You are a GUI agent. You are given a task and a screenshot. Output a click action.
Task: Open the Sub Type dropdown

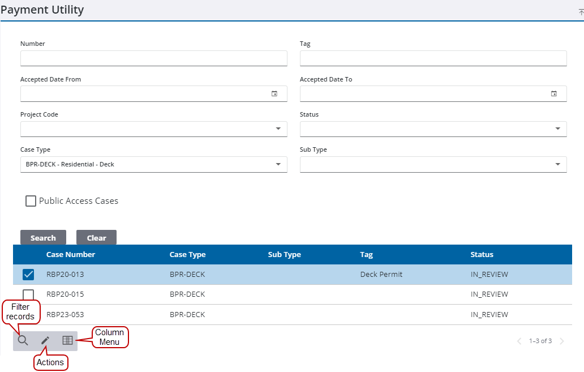coord(557,165)
